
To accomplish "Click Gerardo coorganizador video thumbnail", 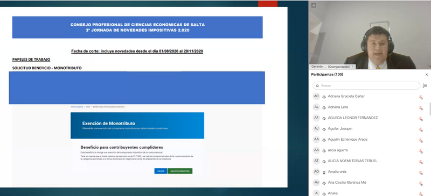I will (370, 35).
